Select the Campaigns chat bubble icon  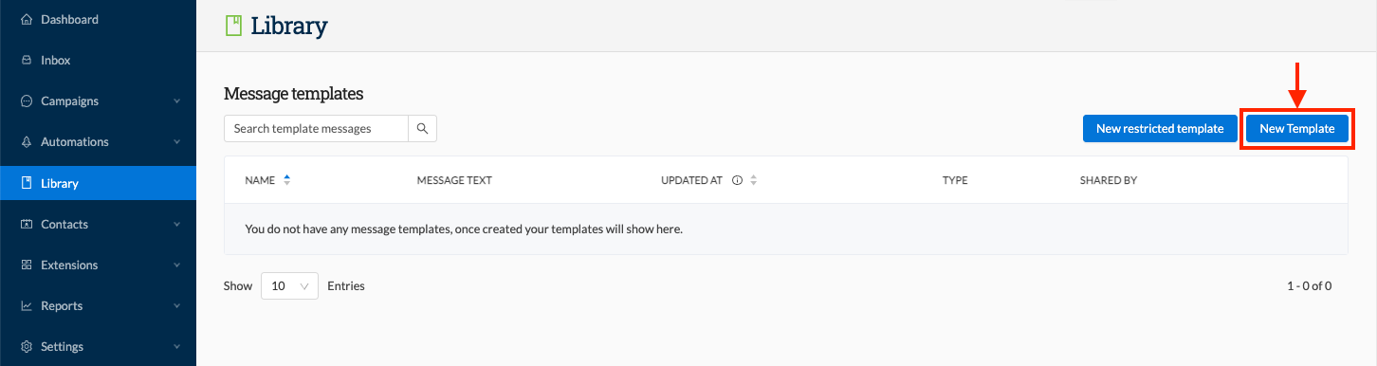click(27, 101)
